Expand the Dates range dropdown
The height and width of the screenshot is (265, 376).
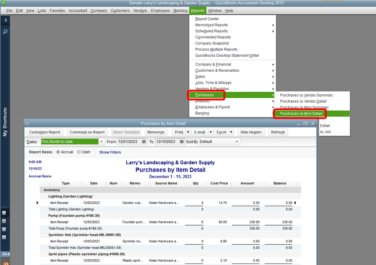pyautogui.click(x=102, y=142)
